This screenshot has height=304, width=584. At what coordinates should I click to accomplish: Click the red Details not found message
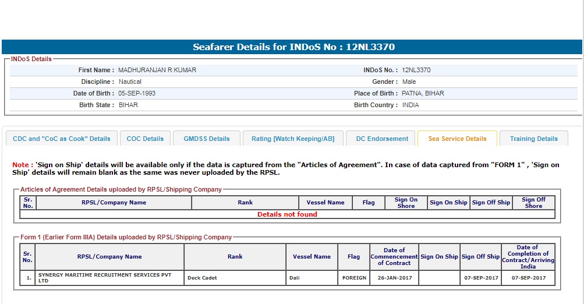coord(287,214)
